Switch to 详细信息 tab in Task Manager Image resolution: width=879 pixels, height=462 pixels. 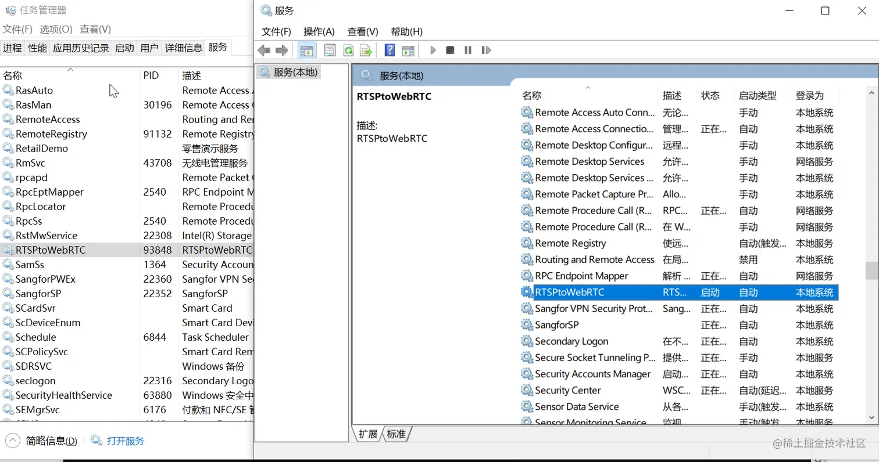point(184,48)
